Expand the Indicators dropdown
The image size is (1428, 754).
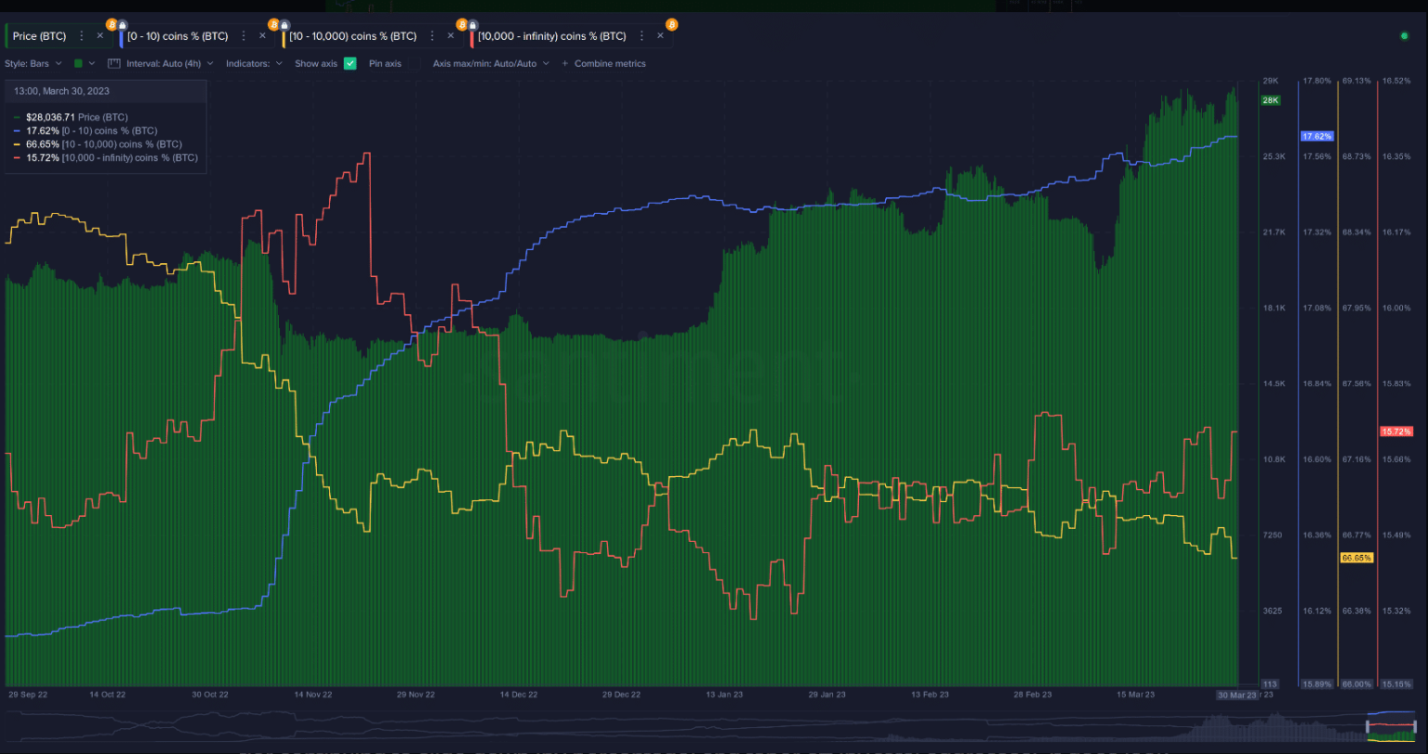tap(254, 63)
